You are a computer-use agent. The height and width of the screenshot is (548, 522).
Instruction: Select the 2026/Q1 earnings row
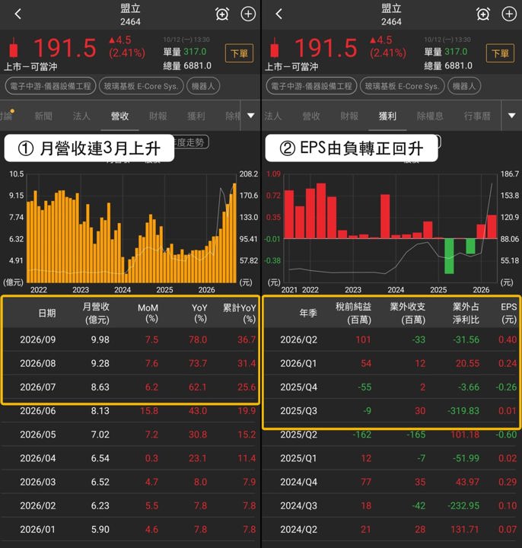tap(391, 364)
